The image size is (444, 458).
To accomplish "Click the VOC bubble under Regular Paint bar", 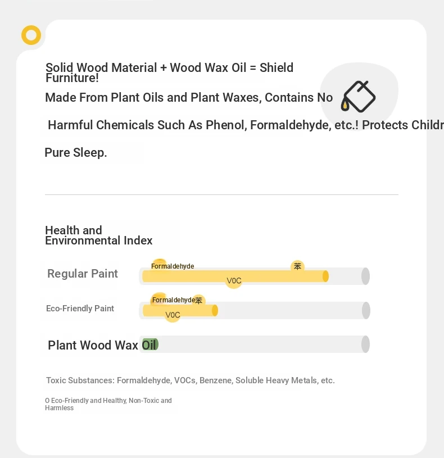I will (234, 280).
